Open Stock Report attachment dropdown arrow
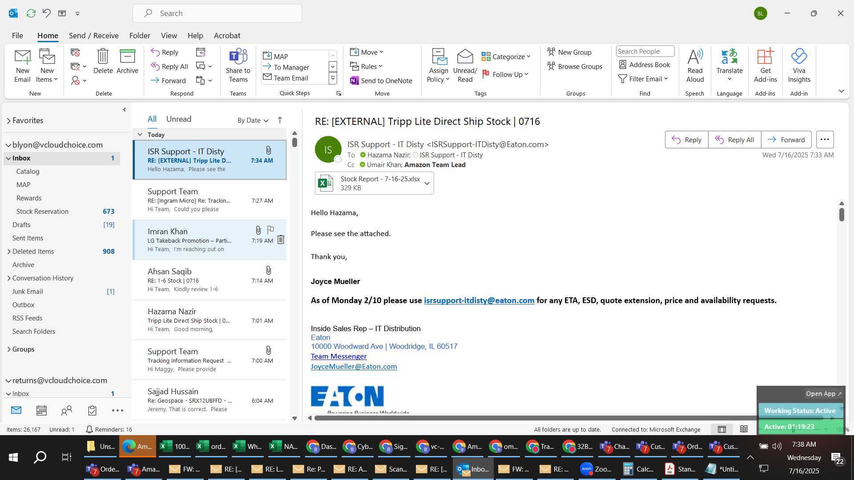 coord(427,183)
